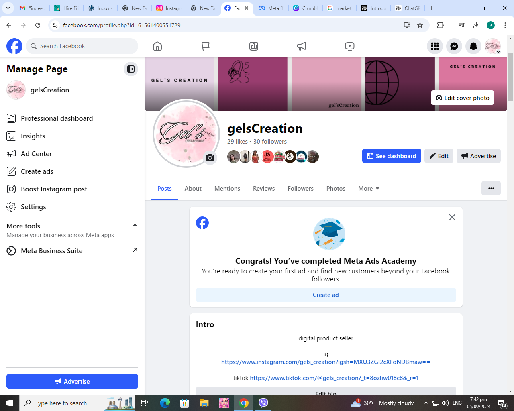
Task: Close the active Facebook browser tab
Action: (246, 8)
